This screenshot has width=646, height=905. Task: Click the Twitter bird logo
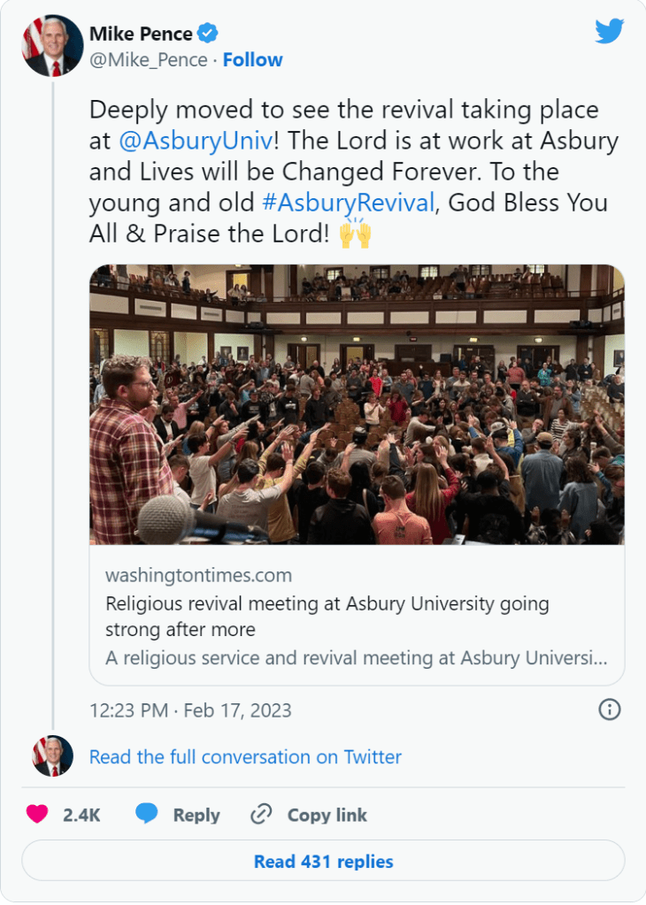[x=610, y=32]
